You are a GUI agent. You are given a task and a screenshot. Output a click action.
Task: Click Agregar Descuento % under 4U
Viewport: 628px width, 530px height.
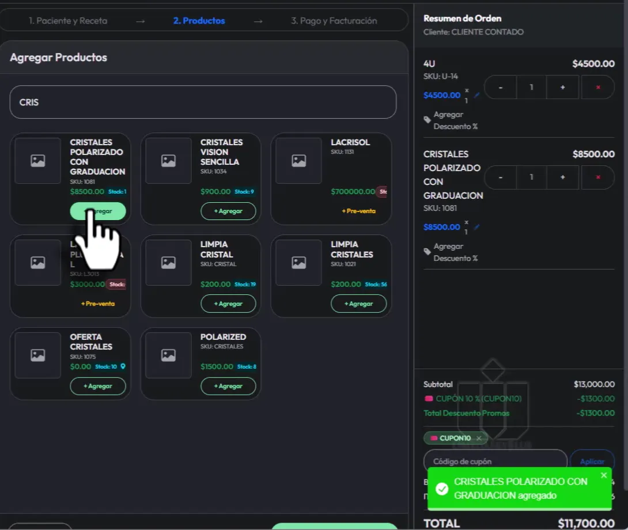coord(456,120)
